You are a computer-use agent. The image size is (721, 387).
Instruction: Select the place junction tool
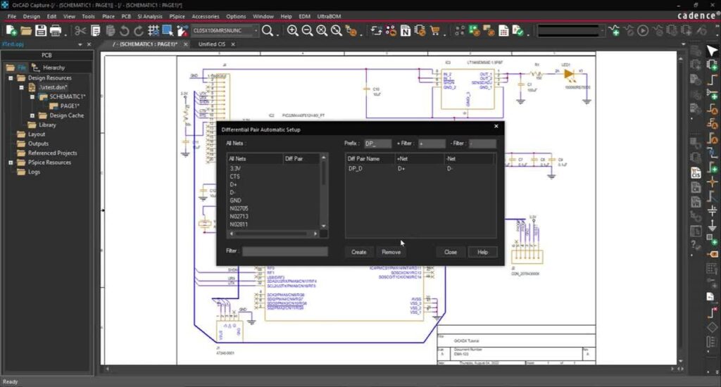712,182
